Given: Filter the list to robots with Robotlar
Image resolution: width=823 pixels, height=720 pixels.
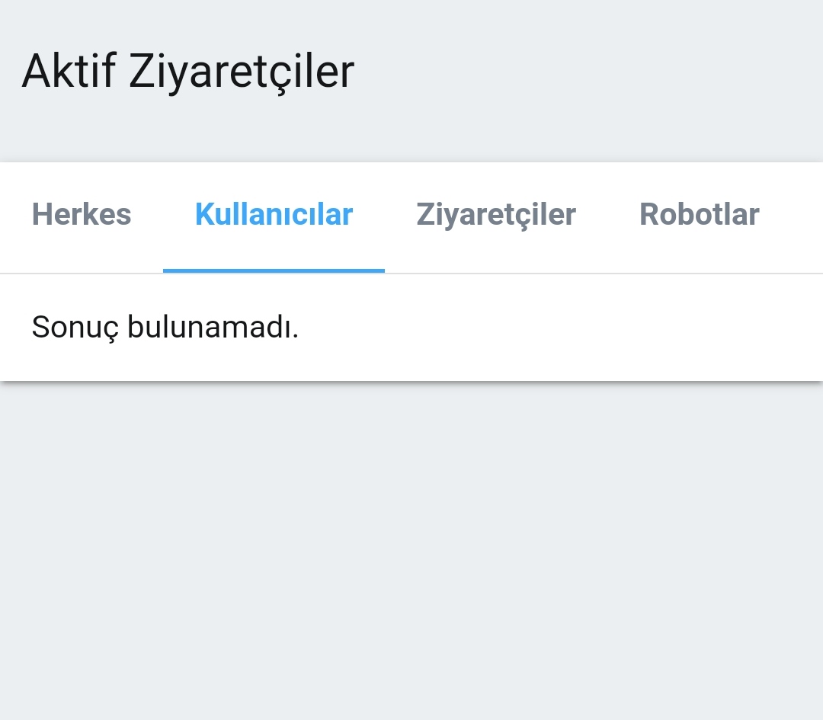Looking at the screenshot, I should tap(699, 215).
